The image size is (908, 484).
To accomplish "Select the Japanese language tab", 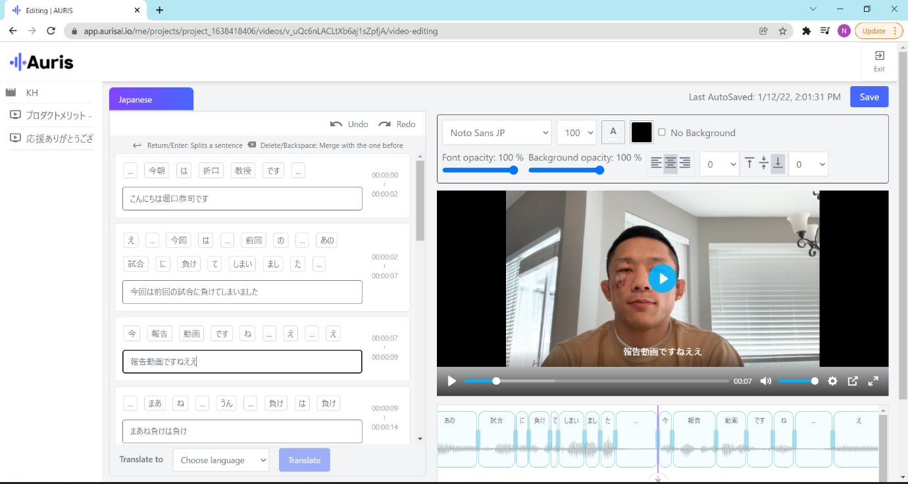I will point(151,99).
